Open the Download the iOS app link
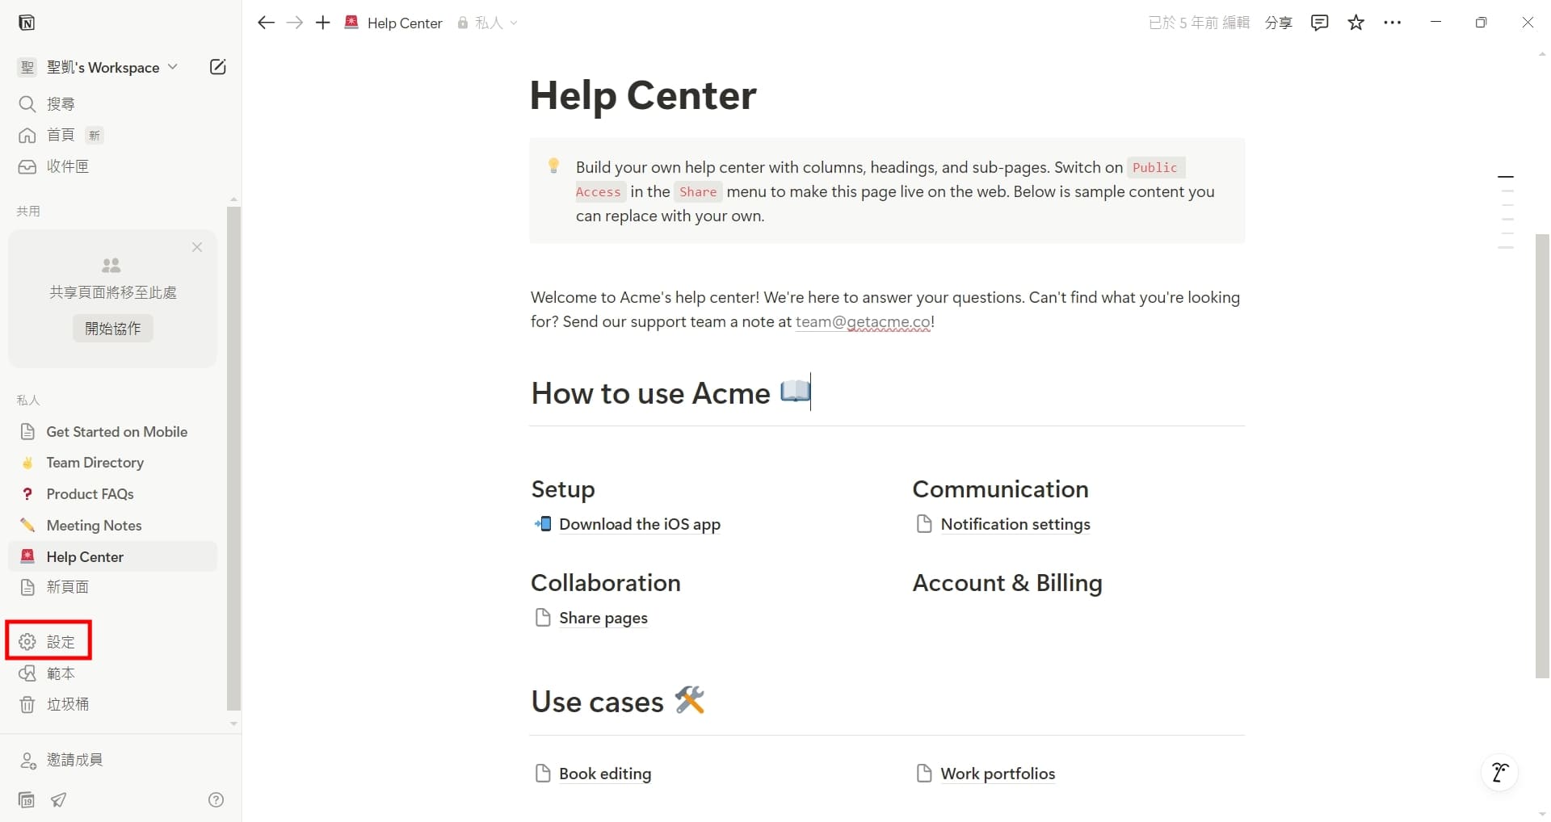The image size is (1551, 822). click(x=639, y=524)
